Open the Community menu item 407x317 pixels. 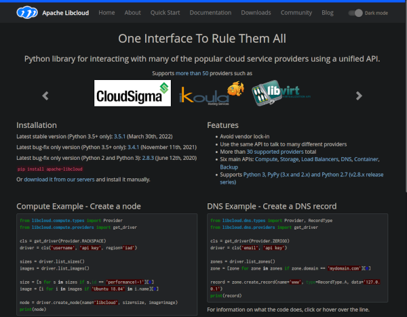(296, 13)
